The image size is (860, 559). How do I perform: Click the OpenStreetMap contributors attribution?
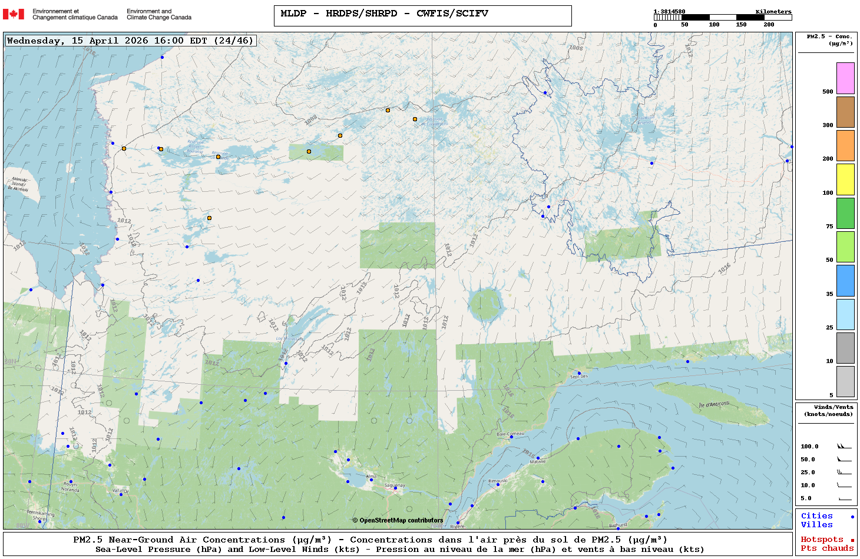pos(398,520)
